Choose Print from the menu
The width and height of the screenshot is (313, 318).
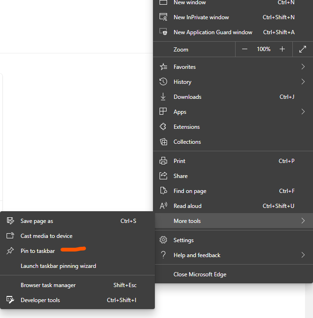pyautogui.click(x=233, y=161)
